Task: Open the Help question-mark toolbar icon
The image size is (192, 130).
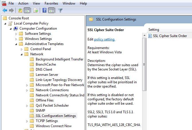Action: pyautogui.click(x=44, y=10)
